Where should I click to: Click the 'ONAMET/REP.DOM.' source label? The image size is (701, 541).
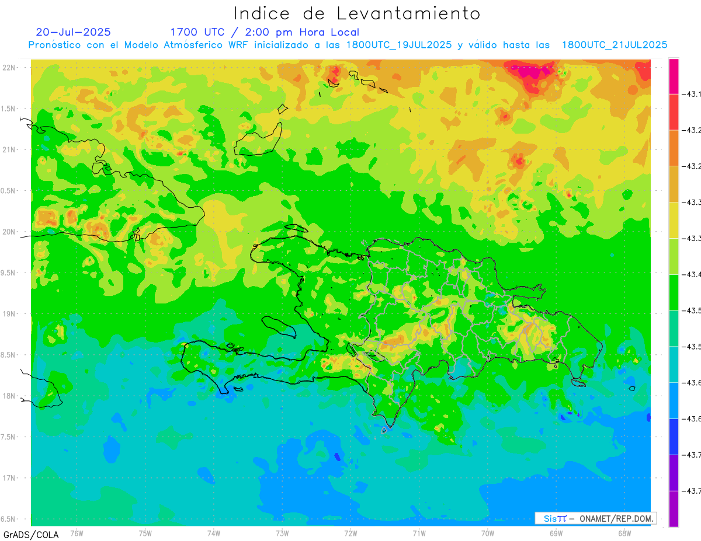(x=616, y=518)
